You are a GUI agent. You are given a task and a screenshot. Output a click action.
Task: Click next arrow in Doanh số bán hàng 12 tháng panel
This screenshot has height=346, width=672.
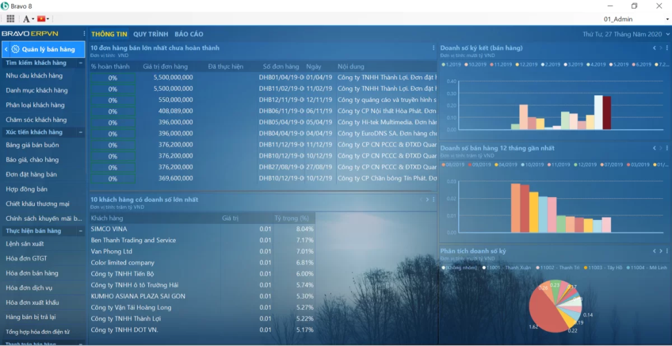661,148
